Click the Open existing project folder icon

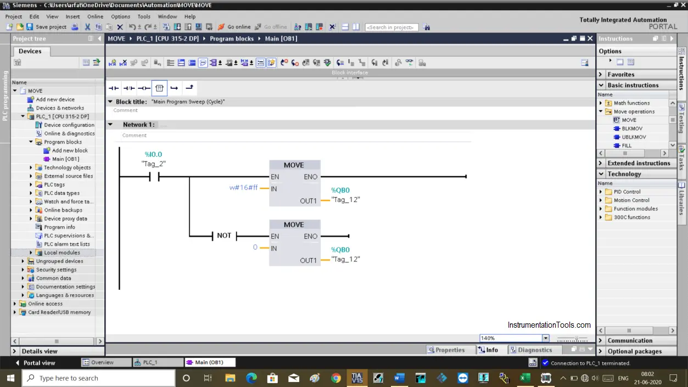[x=20, y=27]
